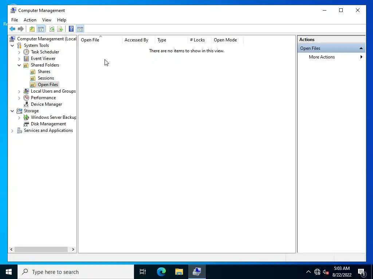Show hidden tray icons chevron

(308, 272)
